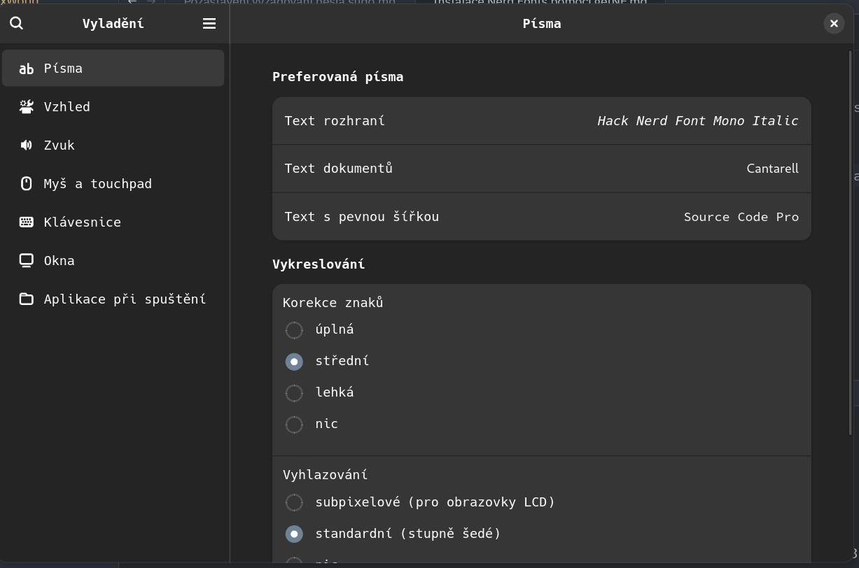Viewport: 859px width, 568px height.
Task: Select the úplná hinting radio button
Action: (294, 329)
